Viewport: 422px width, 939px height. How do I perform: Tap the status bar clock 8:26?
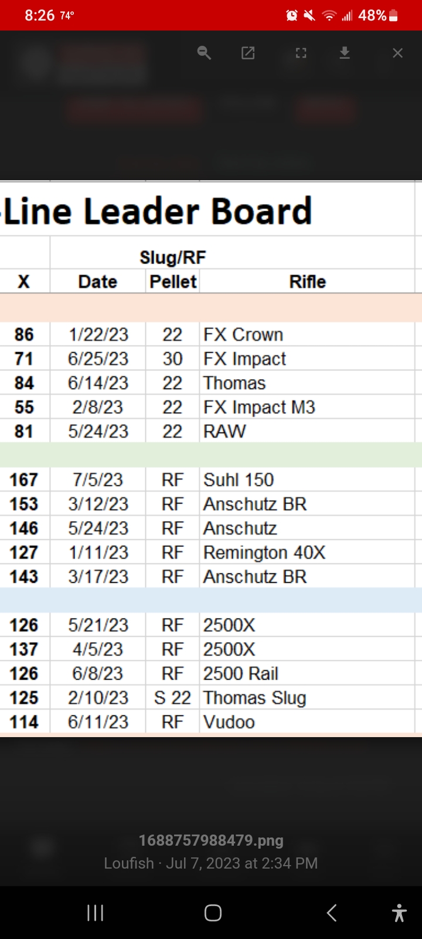[39, 16]
